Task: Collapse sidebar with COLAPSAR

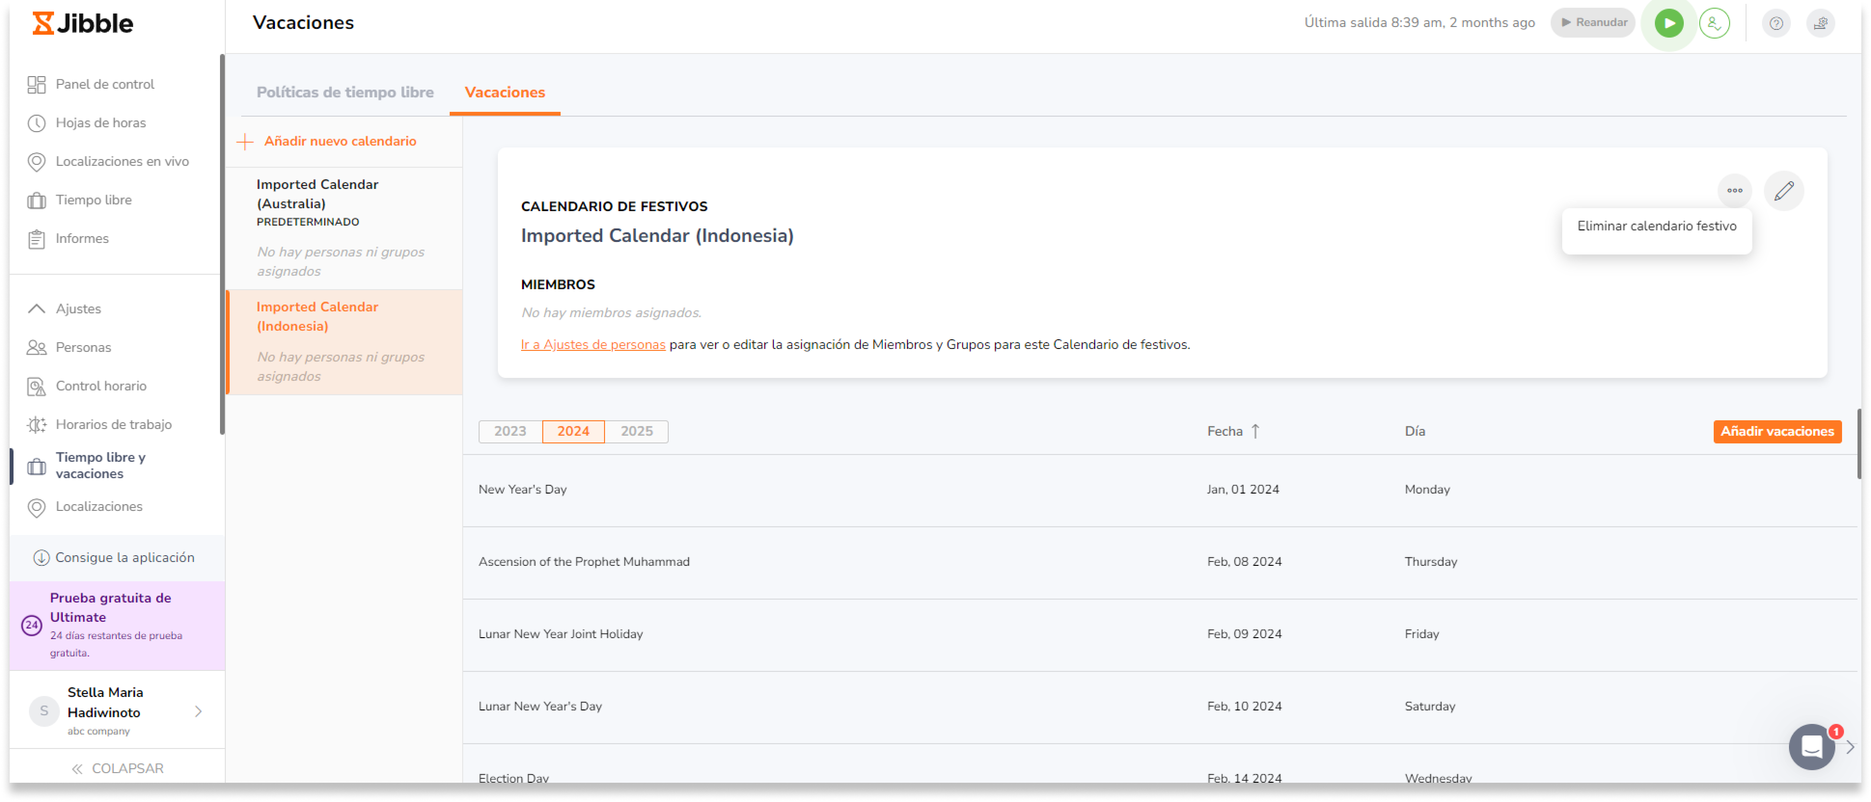Action: [118, 768]
